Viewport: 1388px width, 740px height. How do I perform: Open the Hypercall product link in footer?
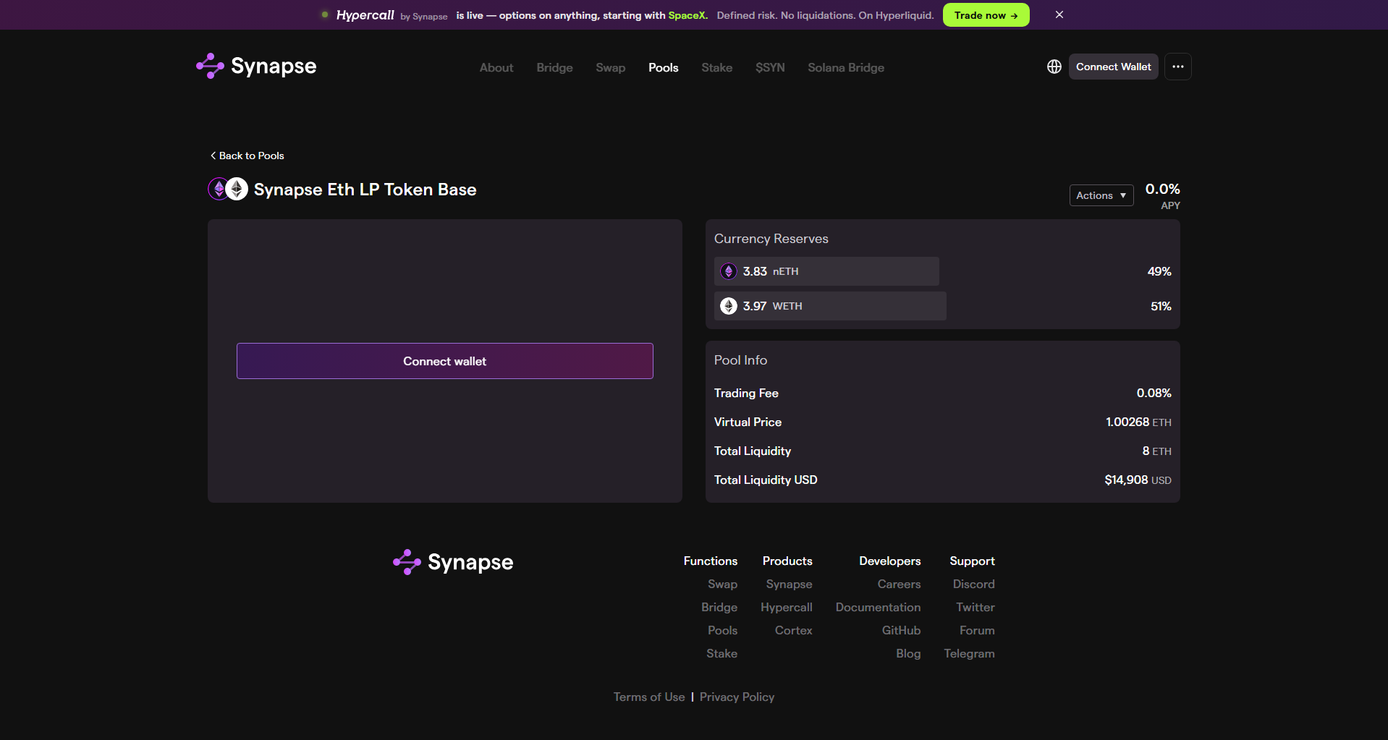pos(787,607)
